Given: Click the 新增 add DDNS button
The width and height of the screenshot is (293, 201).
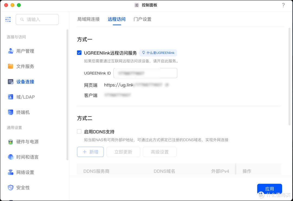Looking at the screenshot, I should [x=90, y=152].
